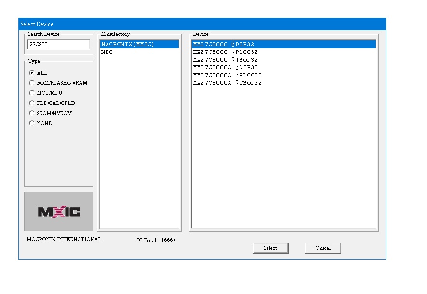Click the Select Device title bar
The width and height of the screenshot is (427, 294).
click(x=202, y=24)
